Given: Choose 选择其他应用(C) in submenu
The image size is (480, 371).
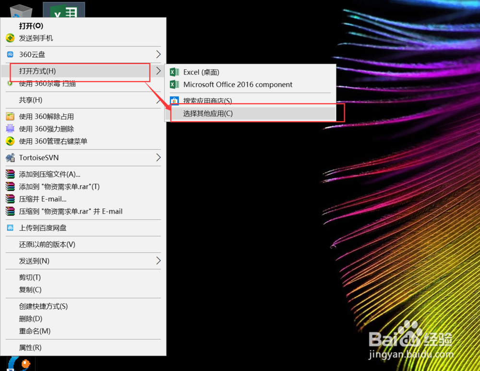Looking at the screenshot, I should pyautogui.click(x=251, y=113).
